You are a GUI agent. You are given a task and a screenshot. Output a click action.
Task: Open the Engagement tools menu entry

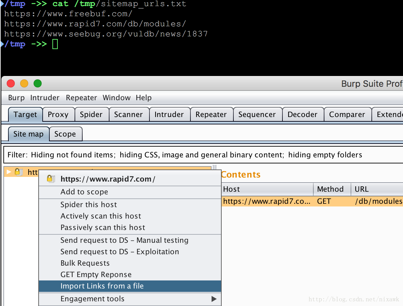[130, 299]
